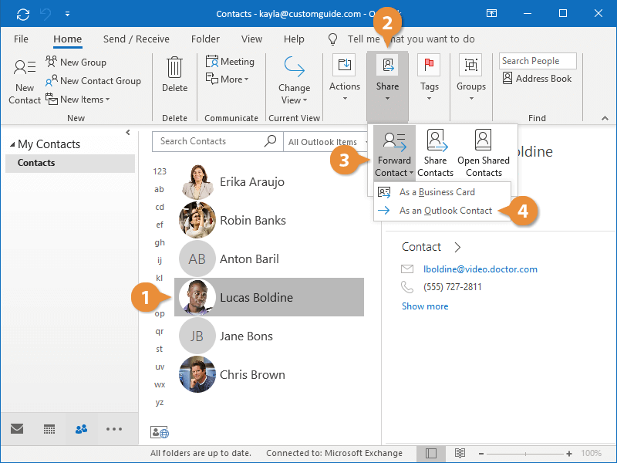Open the File tab
The height and width of the screenshot is (463, 617).
[x=21, y=39]
